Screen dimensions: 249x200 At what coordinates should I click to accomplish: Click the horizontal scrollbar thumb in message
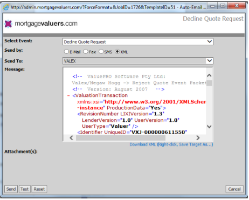tap(121, 138)
